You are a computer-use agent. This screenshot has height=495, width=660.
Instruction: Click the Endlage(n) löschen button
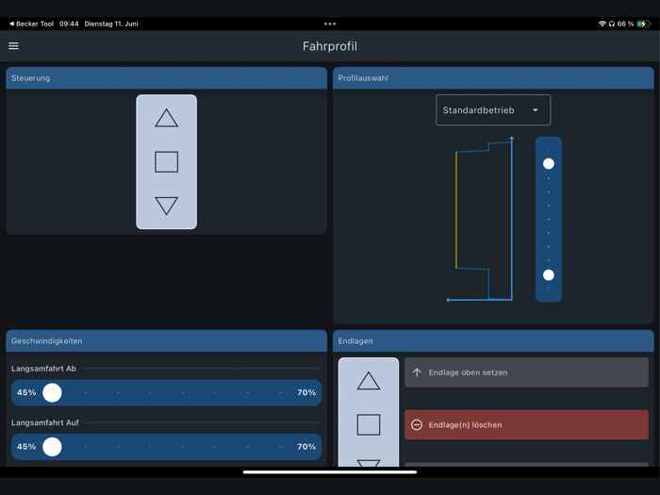point(526,424)
